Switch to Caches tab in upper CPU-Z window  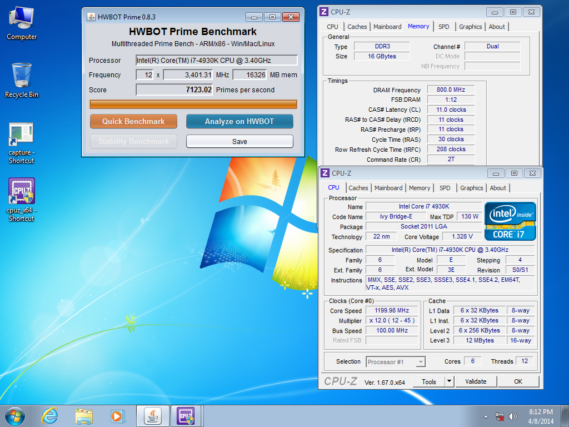pos(357,27)
